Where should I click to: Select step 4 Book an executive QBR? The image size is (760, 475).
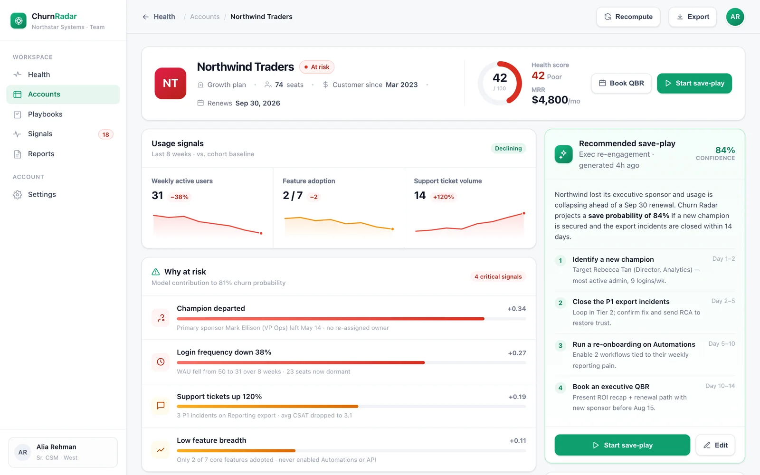(645, 397)
